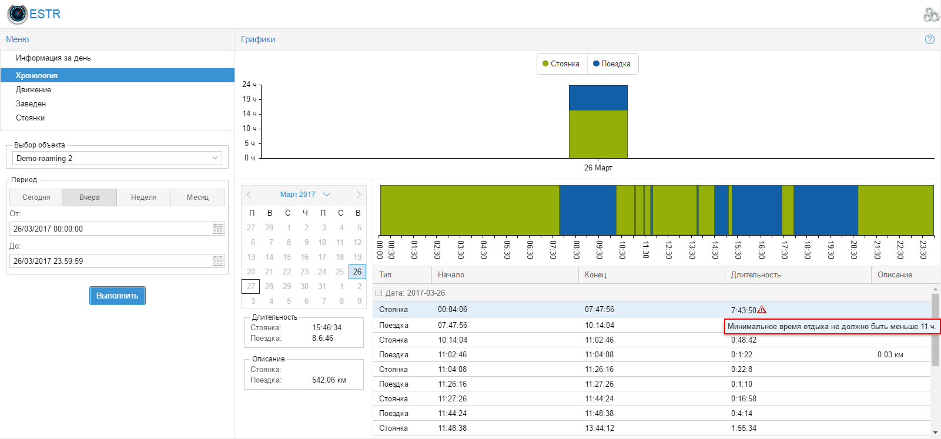The width and height of the screenshot is (941, 439).
Task: Select the Сегодня period option
Action: point(36,197)
